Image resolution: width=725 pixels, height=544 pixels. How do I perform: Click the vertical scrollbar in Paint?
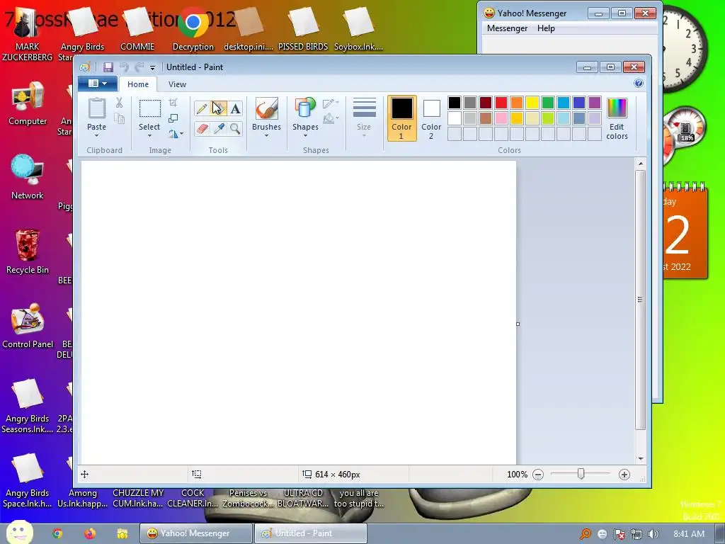tap(640, 300)
